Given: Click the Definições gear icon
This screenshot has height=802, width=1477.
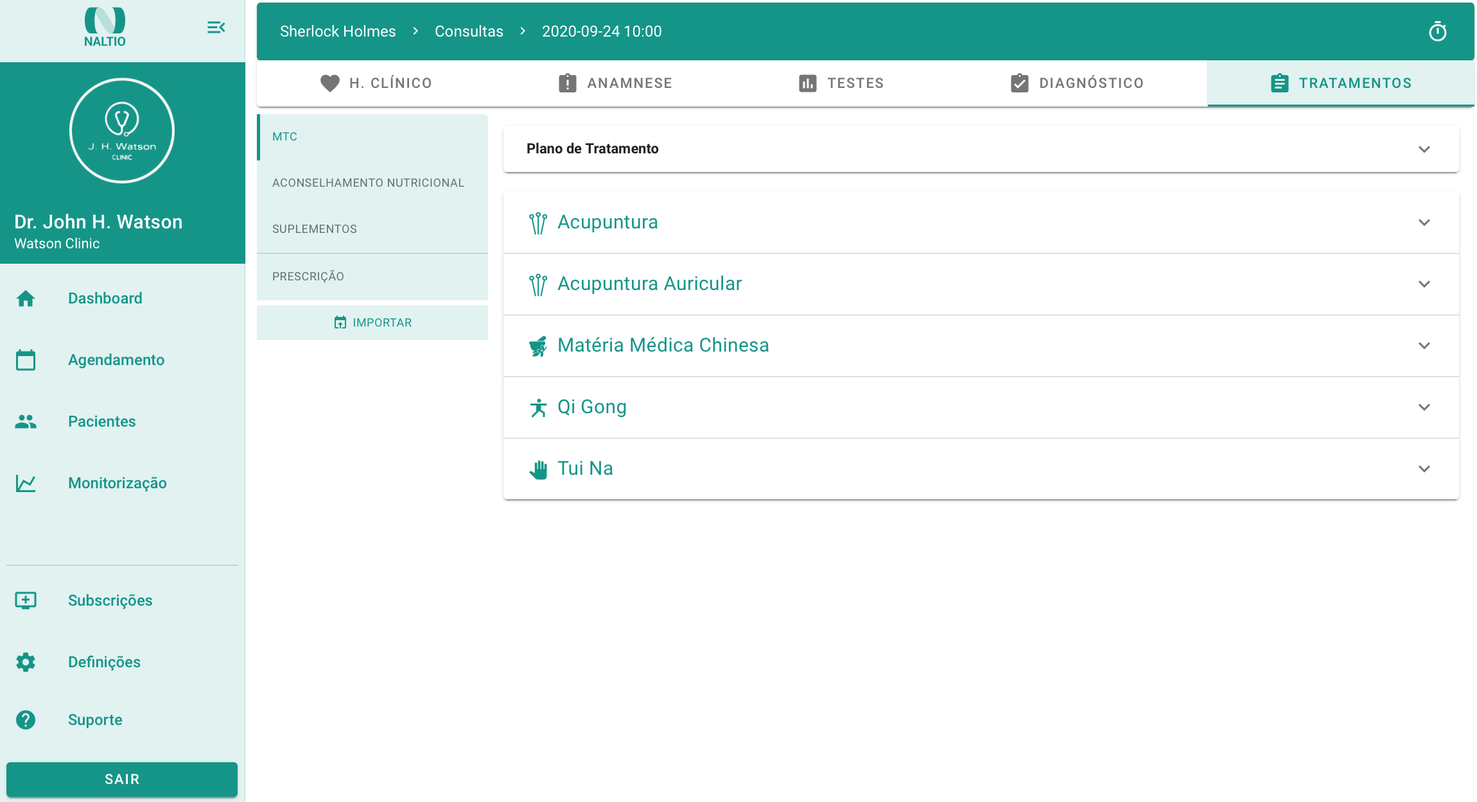Looking at the screenshot, I should (26, 662).
